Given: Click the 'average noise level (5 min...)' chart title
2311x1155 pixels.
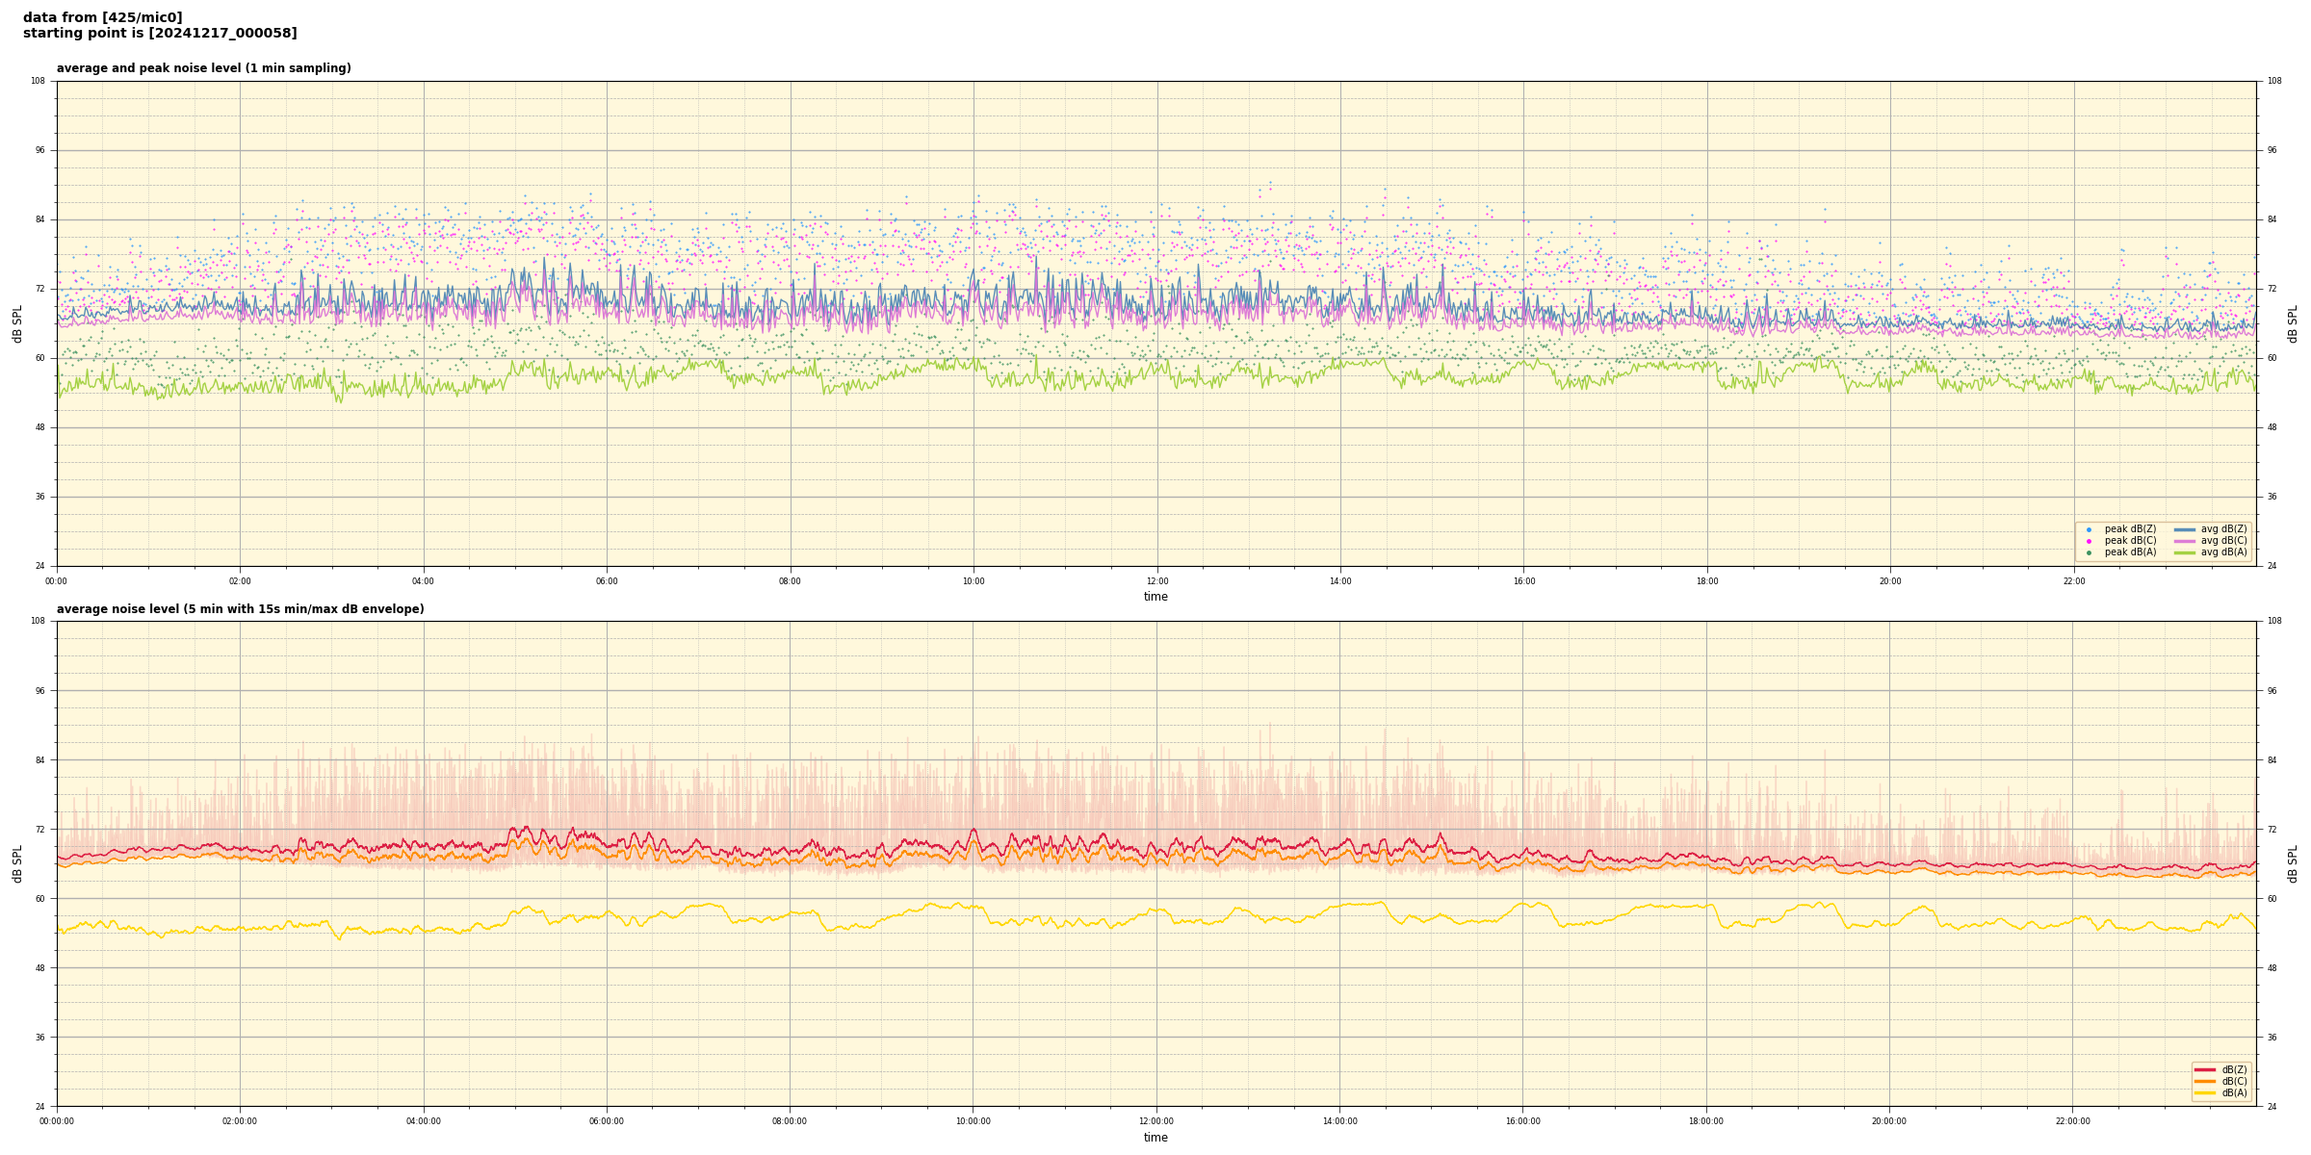Looking at the screenshot, I should pyautogui.click(x=240, y=609).
